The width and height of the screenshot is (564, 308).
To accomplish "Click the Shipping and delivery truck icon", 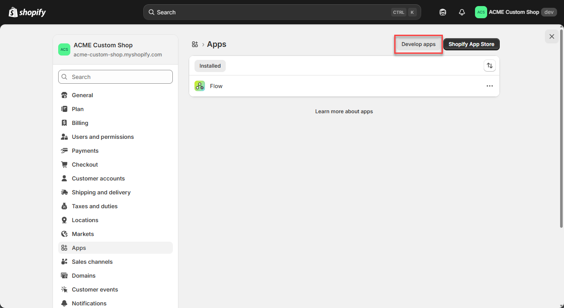I will [64, 192].
